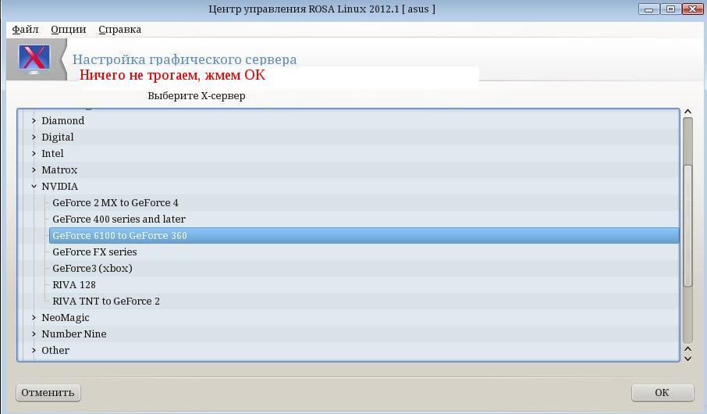Screen dimensions: 707x414
Task: Select GeForce3 (xbox) entry
Action: tap(92, 268)
